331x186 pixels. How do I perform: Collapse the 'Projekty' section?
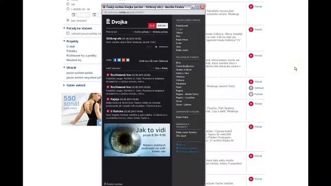[x=64, y=41]
